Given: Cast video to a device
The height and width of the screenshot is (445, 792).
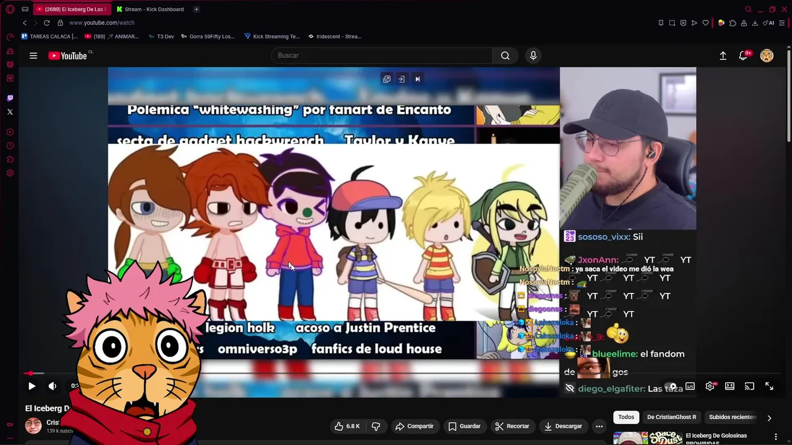Looking at the screenshot, I should coord(749,386).
